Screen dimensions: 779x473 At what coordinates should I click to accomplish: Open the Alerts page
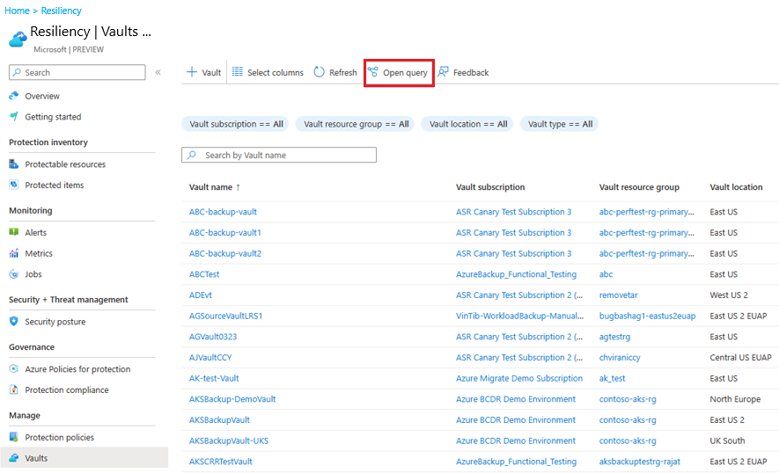[x=36, y=233]
